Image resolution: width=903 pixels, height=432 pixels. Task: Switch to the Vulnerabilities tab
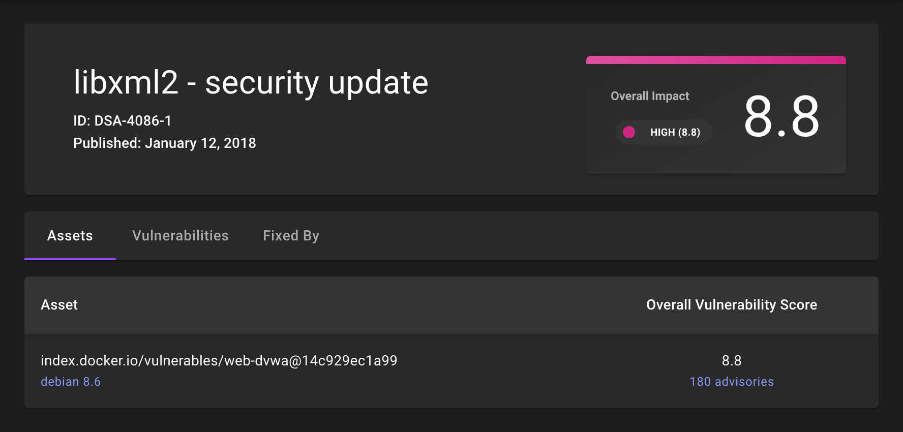(x=180, y=235)
